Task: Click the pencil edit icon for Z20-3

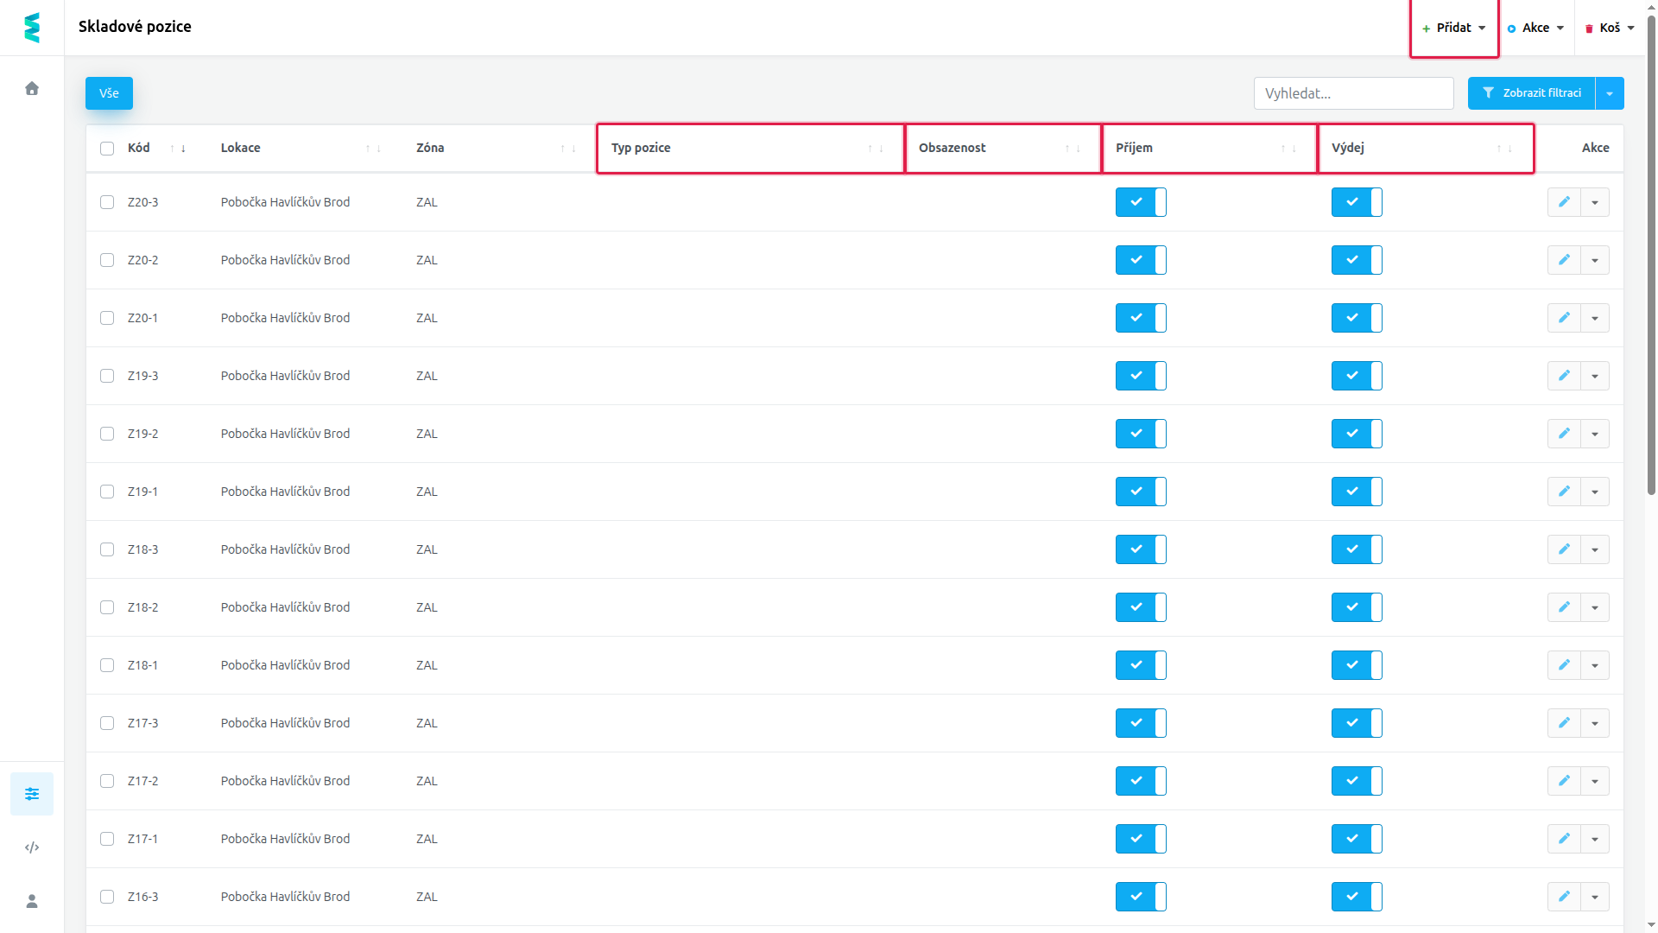Action: pyautogui.click(x=1564, y=202)
